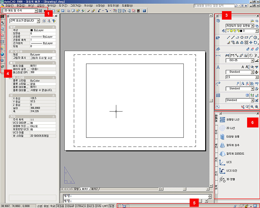Open the 수정(M) menu
This screenshot has height=208, width=260.
coord(100,6)
